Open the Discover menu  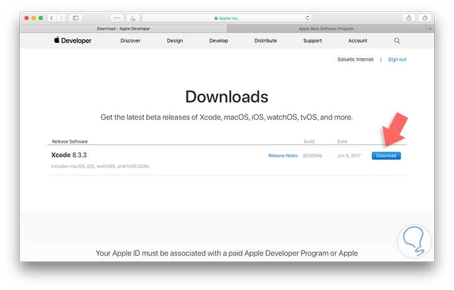[x=131, y=41]
